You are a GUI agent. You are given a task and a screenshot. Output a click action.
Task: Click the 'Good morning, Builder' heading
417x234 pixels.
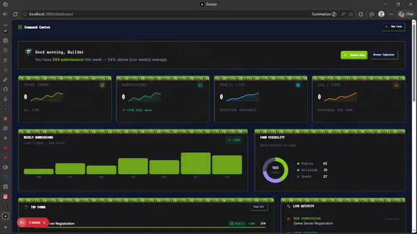(59, 52)
